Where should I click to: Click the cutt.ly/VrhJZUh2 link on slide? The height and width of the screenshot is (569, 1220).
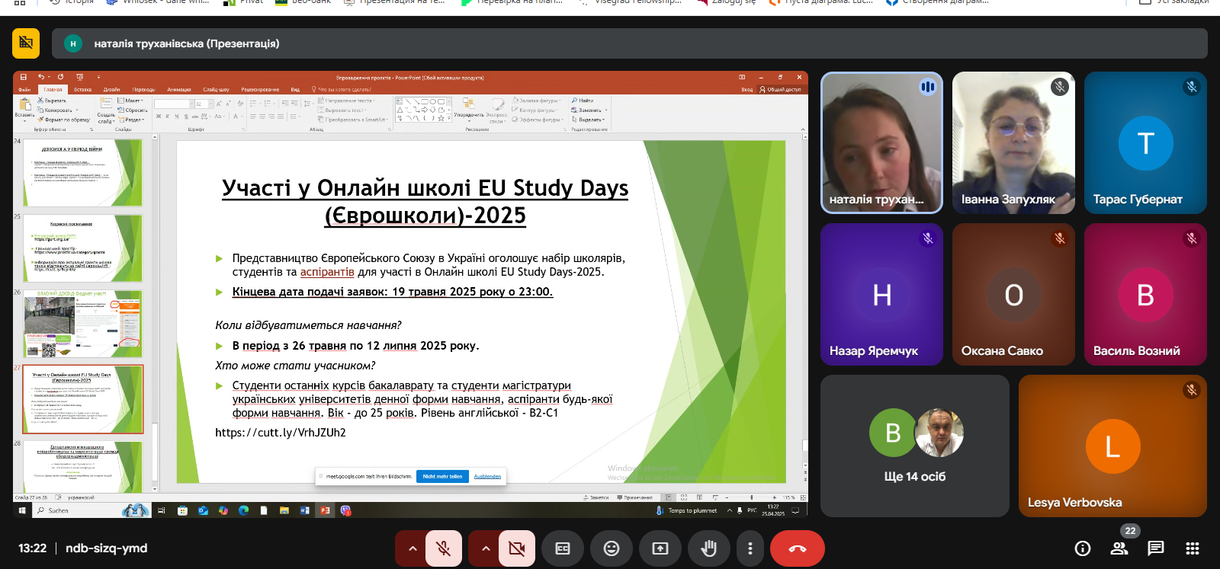(281, 433)
